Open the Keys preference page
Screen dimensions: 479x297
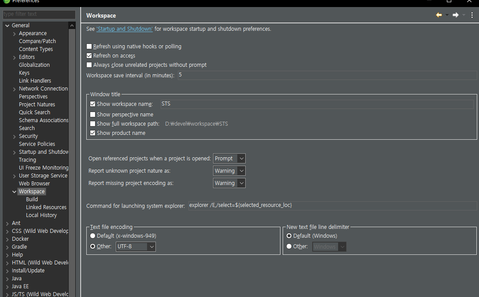pyautogui.click(x=24, y=73)
